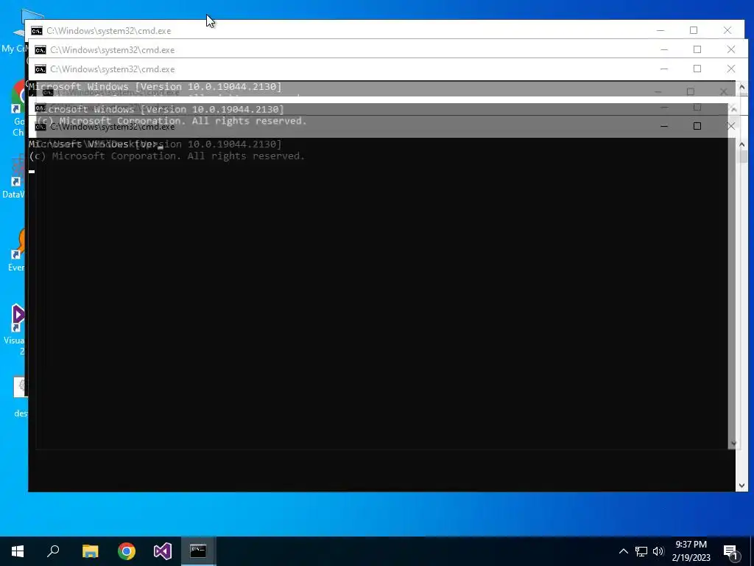
Task: Launch Google Chrome from the taskbar
Action: click(x=127, y=551)
